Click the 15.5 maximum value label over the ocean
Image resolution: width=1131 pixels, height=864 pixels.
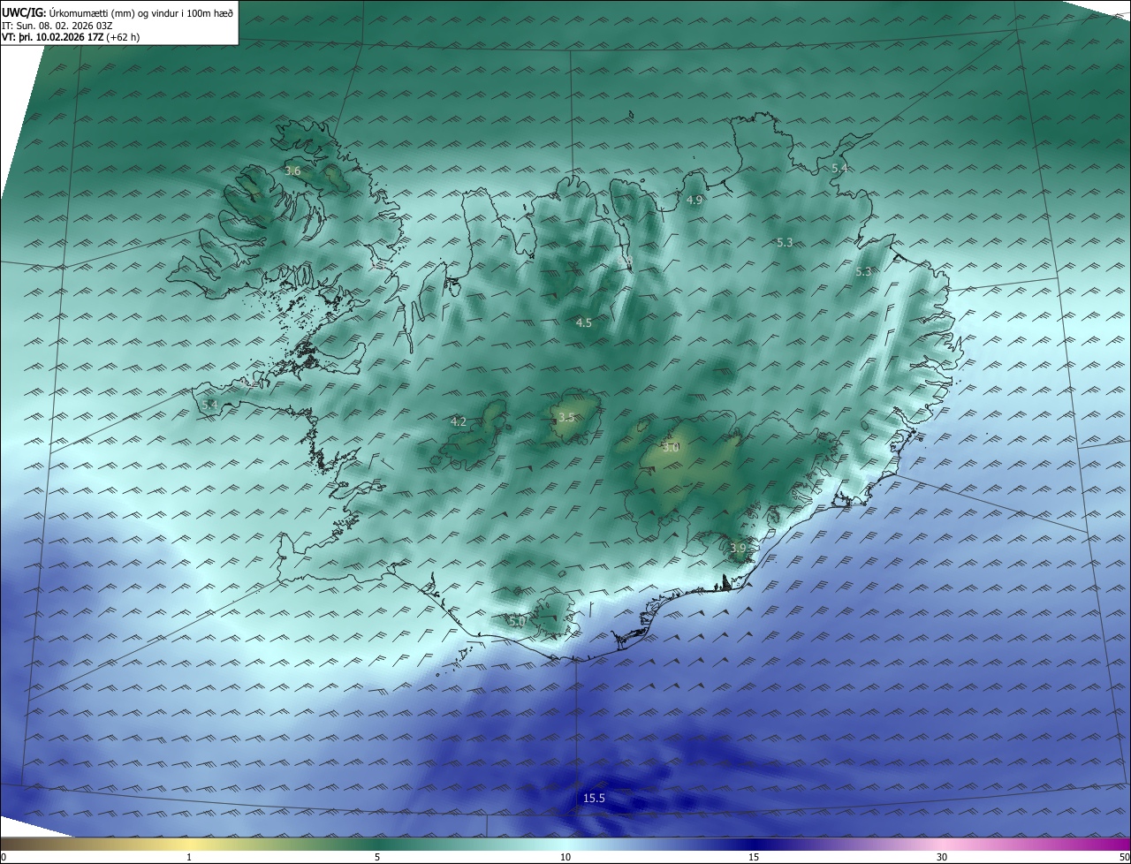(x=594, y=799)
